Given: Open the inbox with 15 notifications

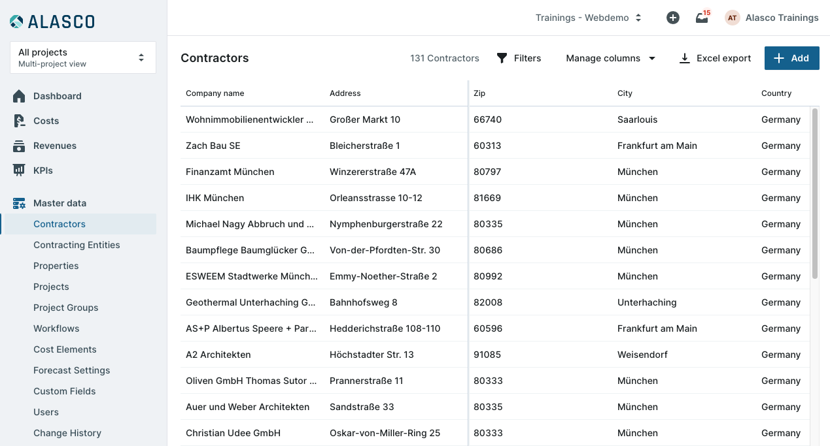Looking at the screenshot, I should (702, 18).
